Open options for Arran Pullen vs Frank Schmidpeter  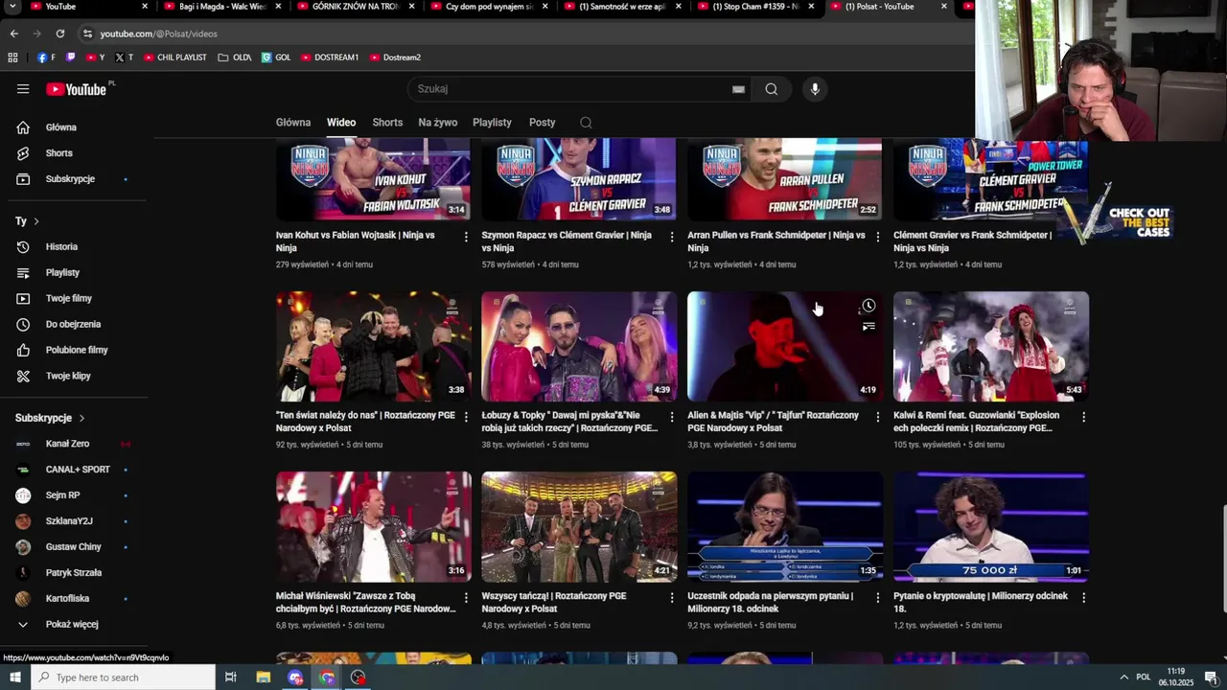(878, 237)
